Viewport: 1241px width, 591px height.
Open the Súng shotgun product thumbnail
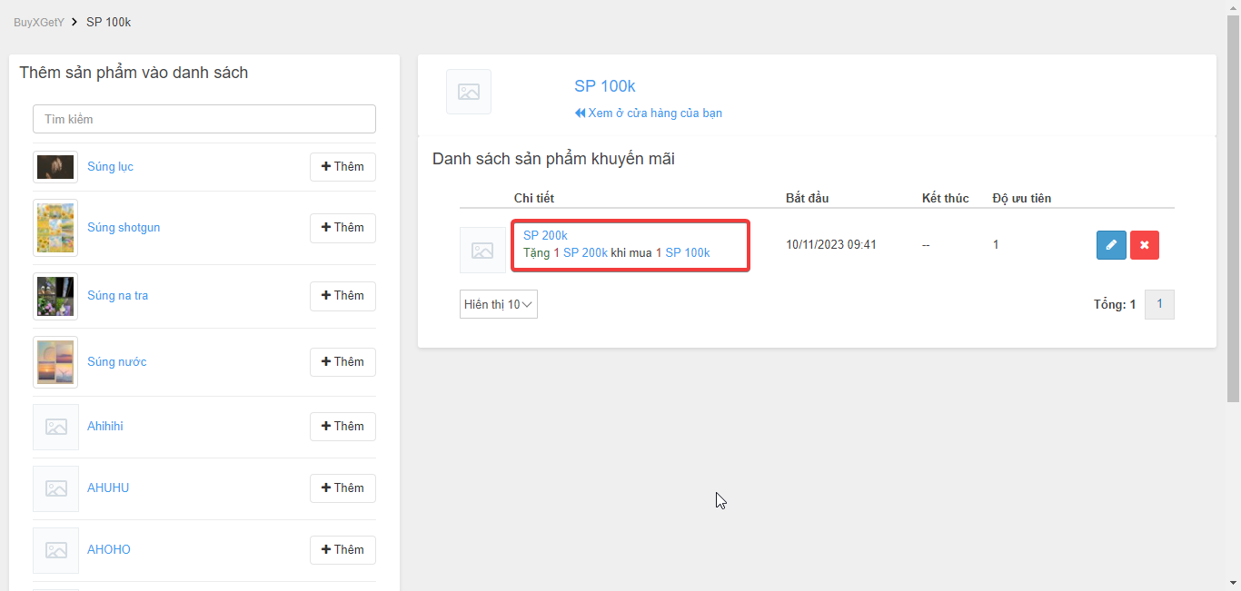(55, 228)
